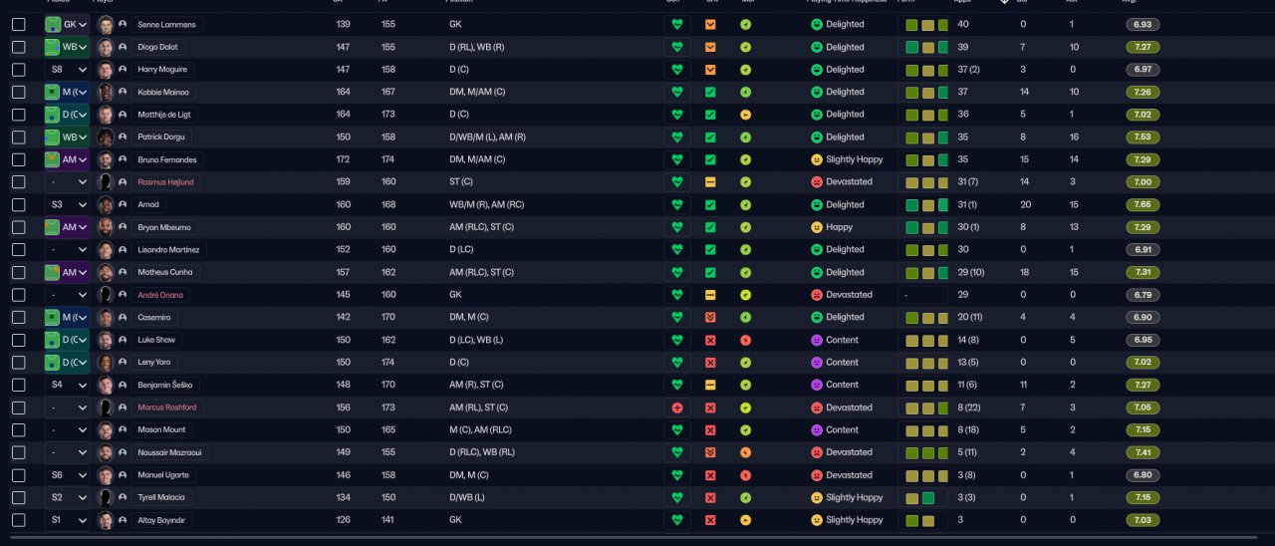Screen dimensions: 1275x546
Task: Click Altay Bayındır's yellow morale icon
Action: click(746, 520)
